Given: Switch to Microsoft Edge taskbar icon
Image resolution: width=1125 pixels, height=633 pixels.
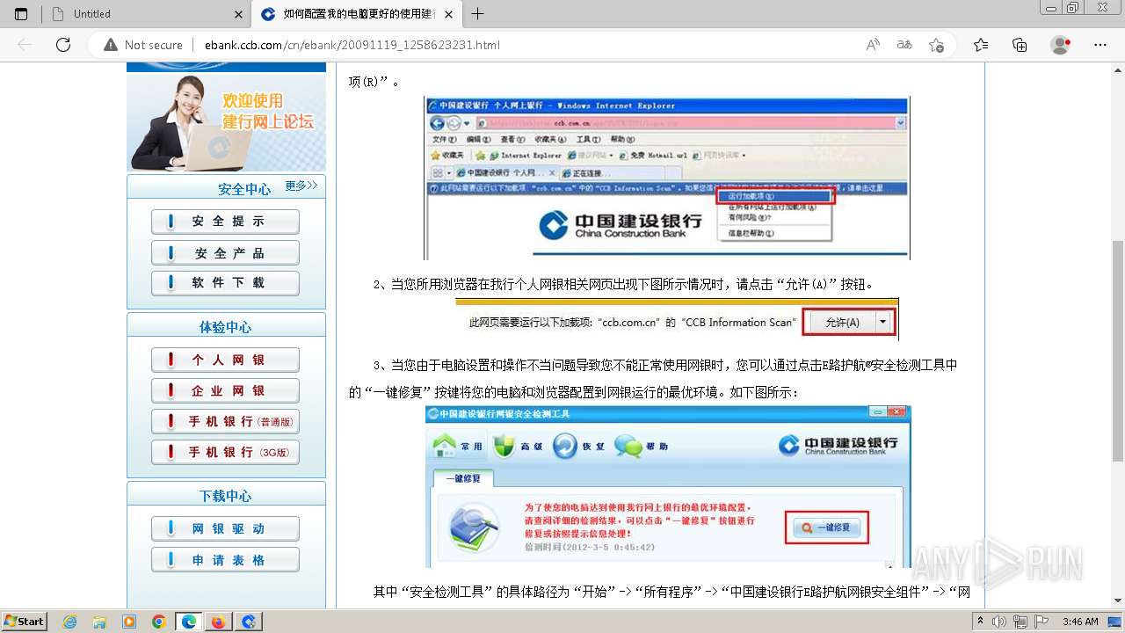Looking at the screenshot, I should [x=189, y=622].
